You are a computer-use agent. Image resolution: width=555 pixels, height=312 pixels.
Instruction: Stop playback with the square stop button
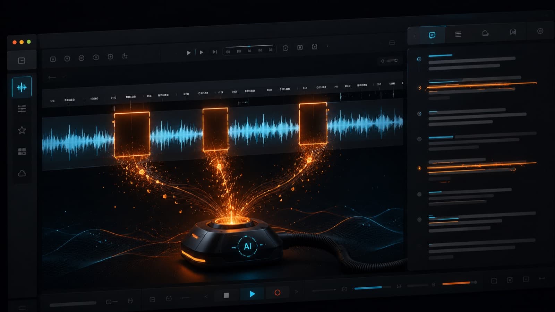(x=226, y=295)
